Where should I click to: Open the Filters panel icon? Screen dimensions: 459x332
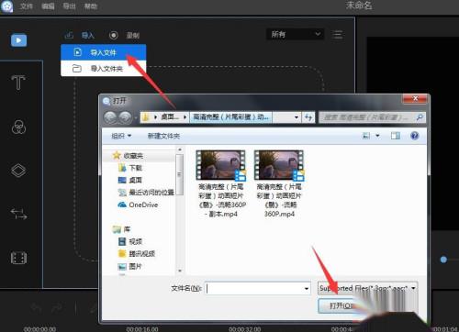[x=18, y=127]
